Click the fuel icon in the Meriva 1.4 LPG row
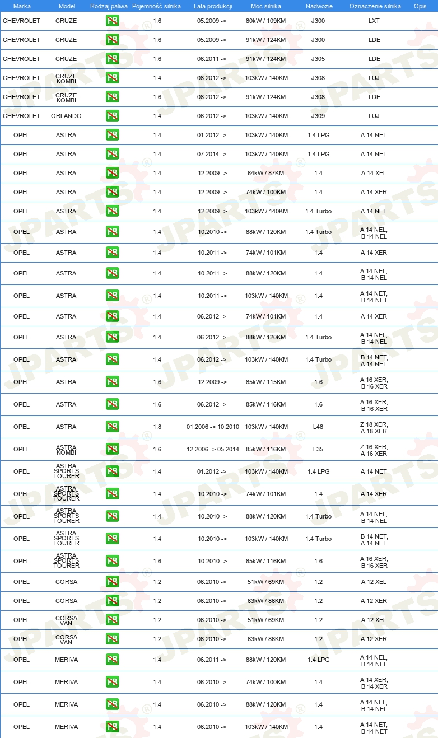The width and height of the screenshot is (438, 738). (x=112, y=660)
